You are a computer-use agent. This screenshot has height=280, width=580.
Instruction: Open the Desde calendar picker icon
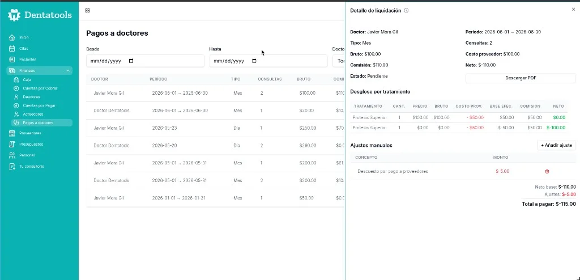click(131, 61)
